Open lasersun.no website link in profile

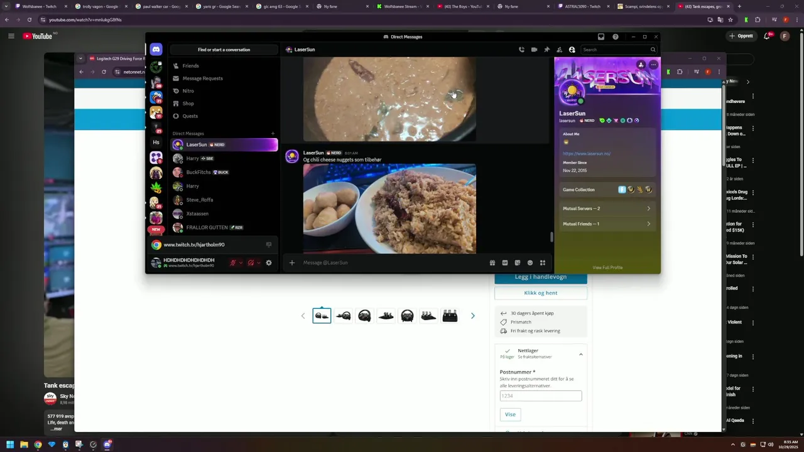(x=587, y=153)
